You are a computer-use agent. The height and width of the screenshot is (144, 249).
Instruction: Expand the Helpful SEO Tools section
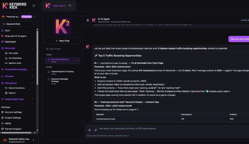tap(32, 99)
